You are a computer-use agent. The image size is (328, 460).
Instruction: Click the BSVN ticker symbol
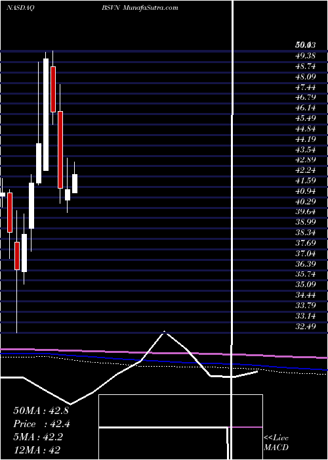click(111, 8)
